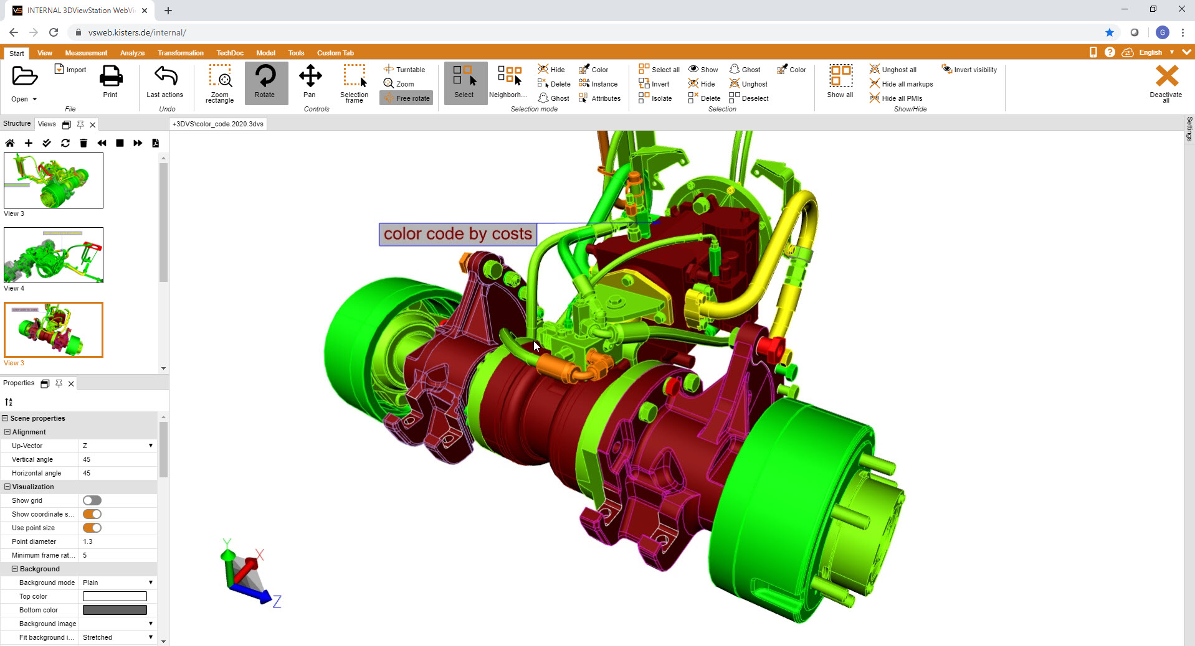Image resolution: width=1195 pixels, height=646 pixels.
Task: Switch to Transformation ribbon tab
Action: point(181,53)
